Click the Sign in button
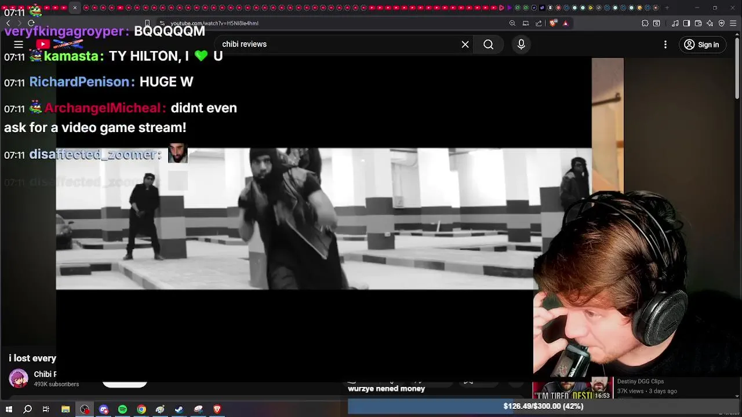Screen dimensions: 742x417 click(x=701, y=45)
